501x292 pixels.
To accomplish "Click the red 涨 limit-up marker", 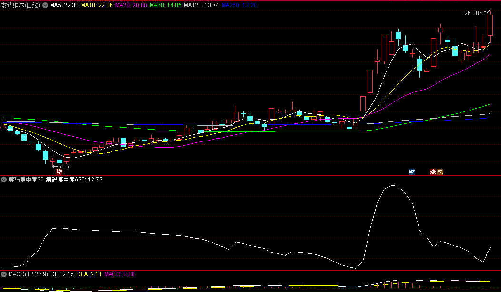I will click(433, 171).
